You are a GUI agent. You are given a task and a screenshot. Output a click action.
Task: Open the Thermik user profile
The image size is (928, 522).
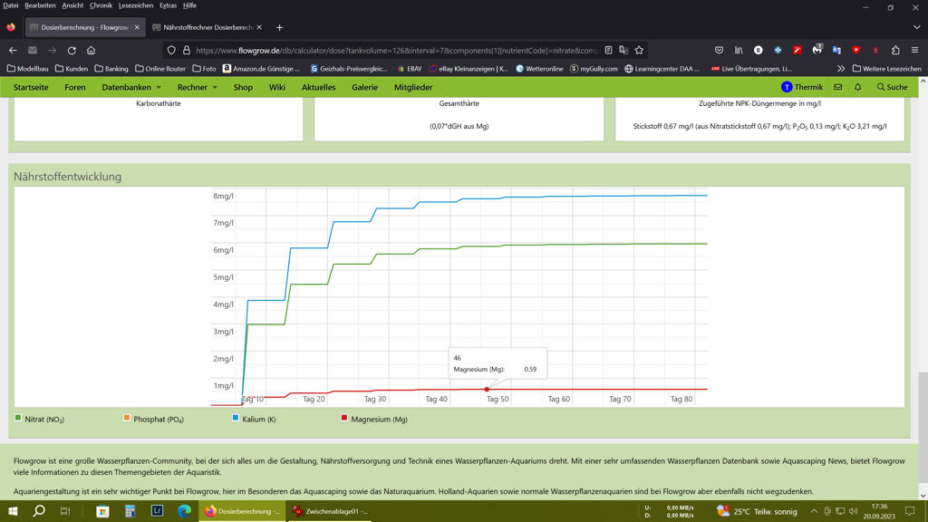point(802,87)
